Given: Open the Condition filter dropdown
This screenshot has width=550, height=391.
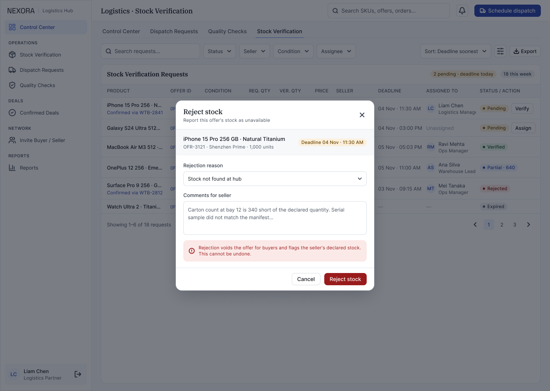Looking at the screenshot, I should tap(293, 51).
